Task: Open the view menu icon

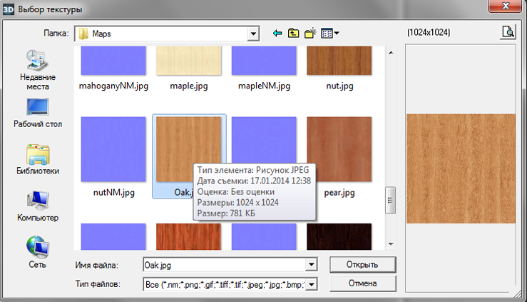Action: click(329, 34)
